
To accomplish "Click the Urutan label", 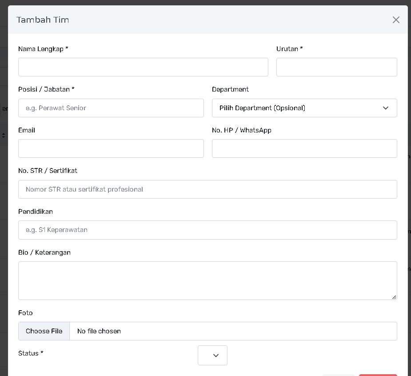I will coord(289,49).
